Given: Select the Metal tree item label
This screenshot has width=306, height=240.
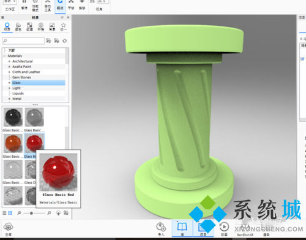Looking at the screenshot, I should pyautogui.click(x=17, y=99).
